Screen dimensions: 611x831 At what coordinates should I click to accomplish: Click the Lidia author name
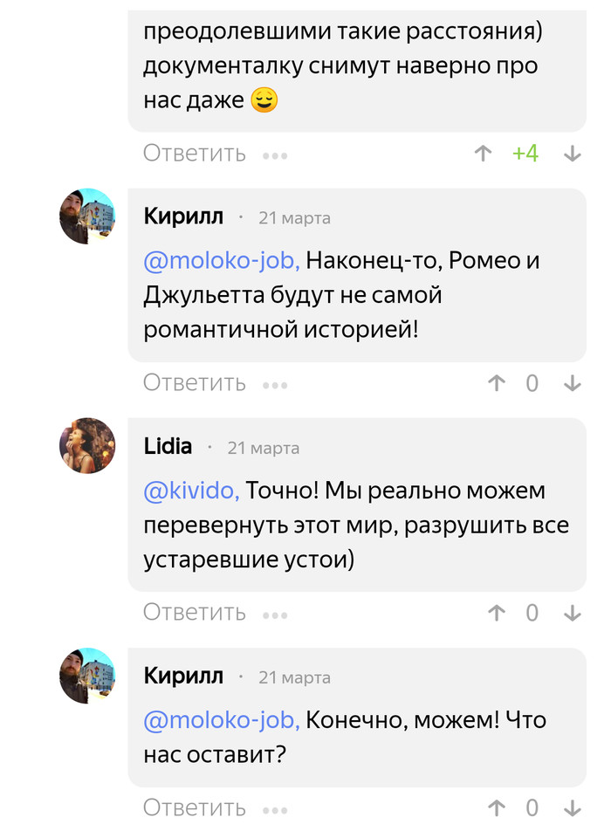click(x=168, y=446)
